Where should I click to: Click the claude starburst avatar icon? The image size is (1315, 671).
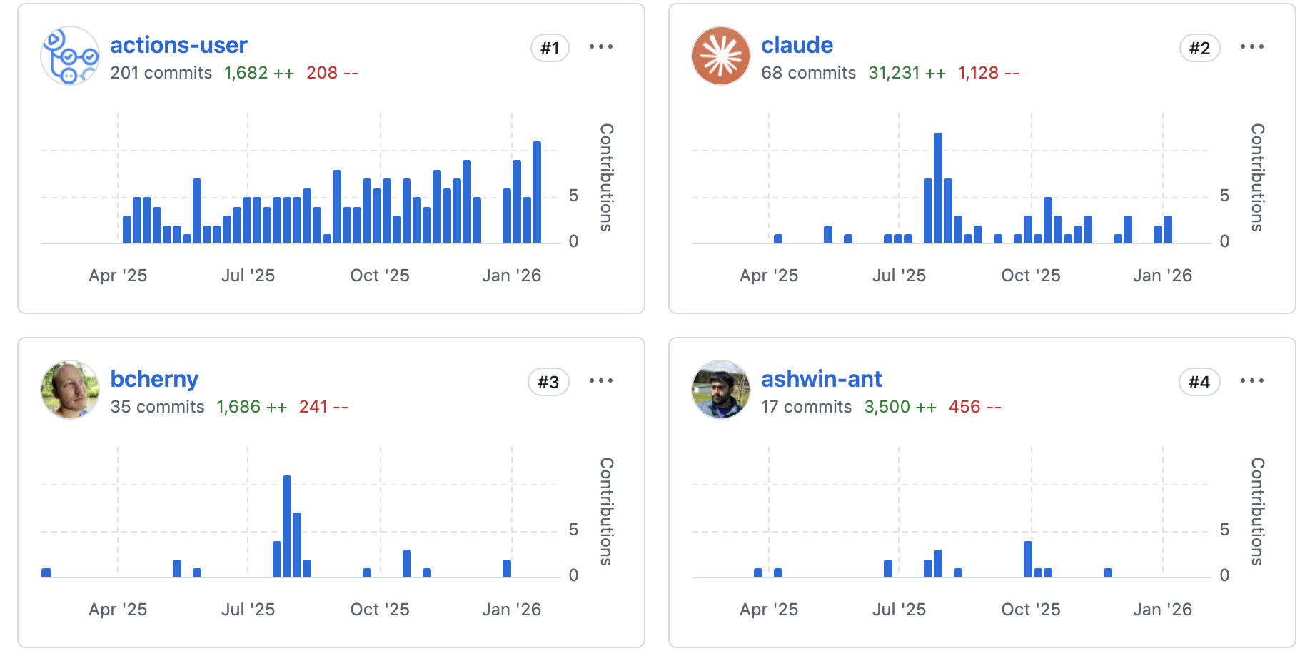(x=720, y=56)
